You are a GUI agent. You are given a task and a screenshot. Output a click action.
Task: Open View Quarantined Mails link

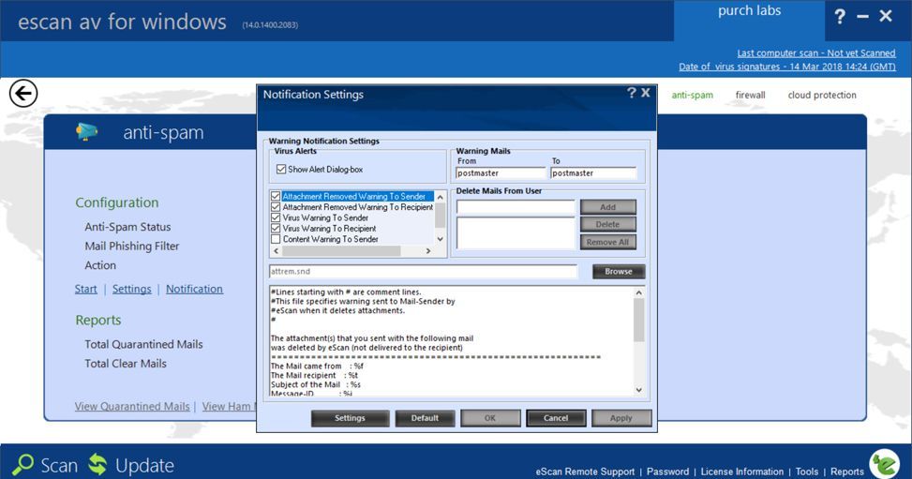[132, 406]
